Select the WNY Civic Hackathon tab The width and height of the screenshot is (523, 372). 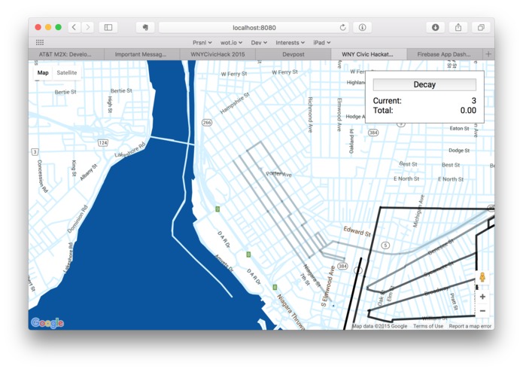coord(369,54)
